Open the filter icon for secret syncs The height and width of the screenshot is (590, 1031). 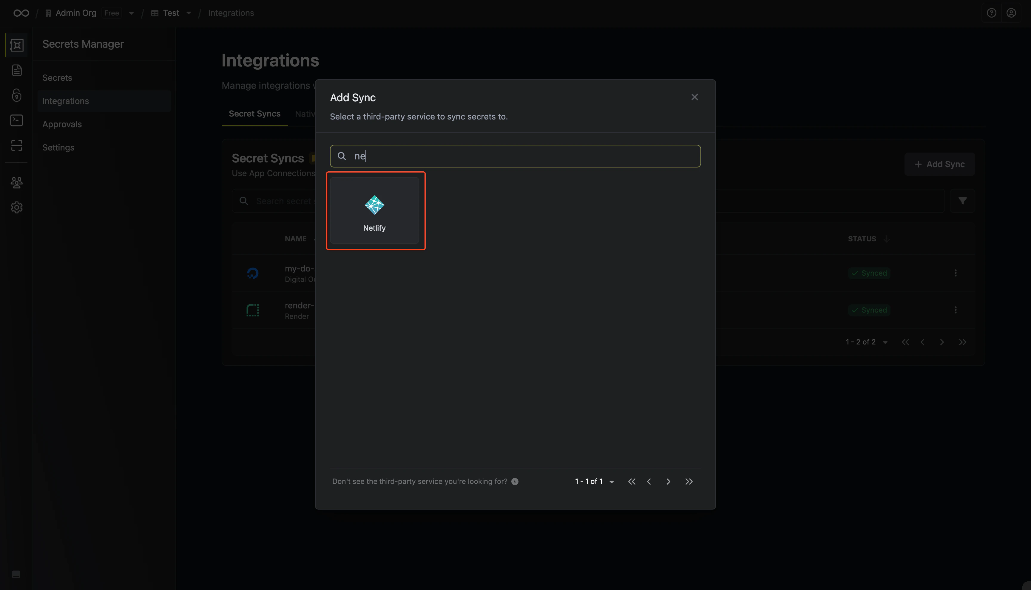[962, 201]
